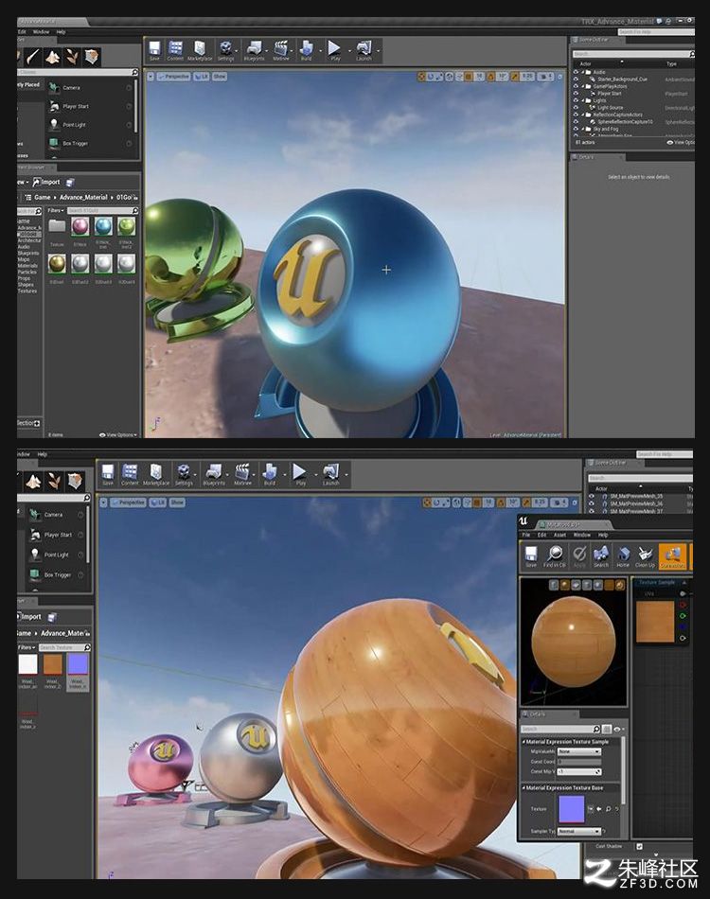Toggle visibility of ReflectionCaptureActors folder

(576, 115)
